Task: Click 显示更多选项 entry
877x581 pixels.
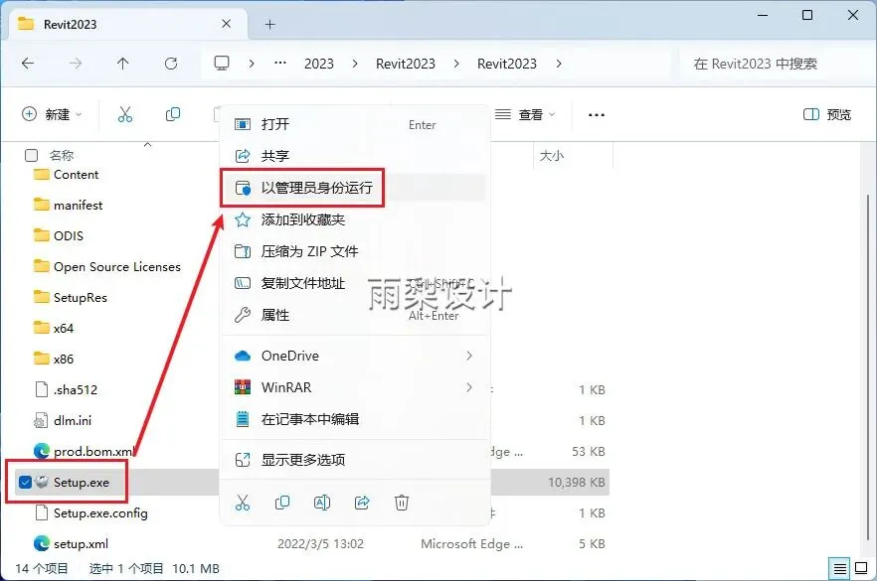Action: coord(354,461)
